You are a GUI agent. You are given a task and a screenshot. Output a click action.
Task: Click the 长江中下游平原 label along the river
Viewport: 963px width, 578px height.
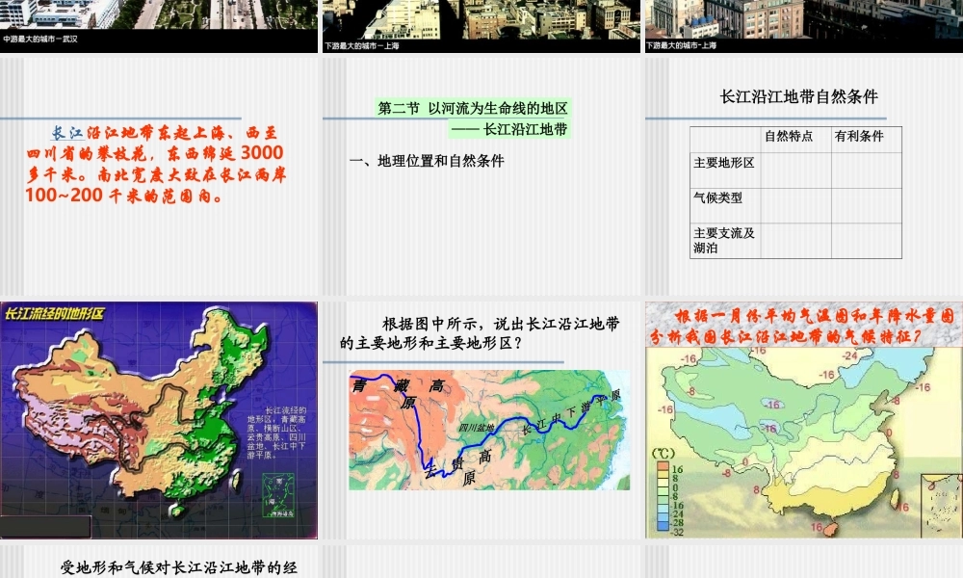tap(571, 412)
